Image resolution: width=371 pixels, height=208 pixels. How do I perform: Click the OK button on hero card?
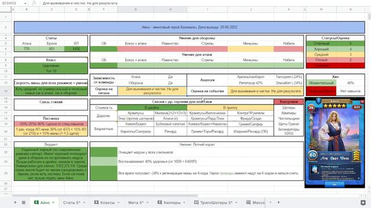coord(334,184)
